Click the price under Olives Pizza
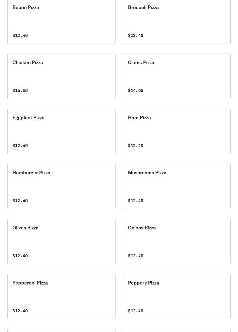The image size is (238, 332). click(20, 256)
